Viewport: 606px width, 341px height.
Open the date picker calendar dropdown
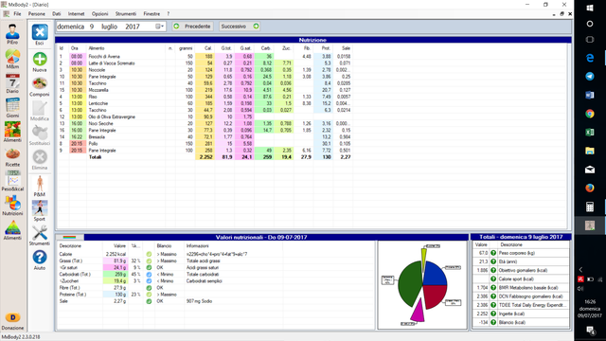160,27
